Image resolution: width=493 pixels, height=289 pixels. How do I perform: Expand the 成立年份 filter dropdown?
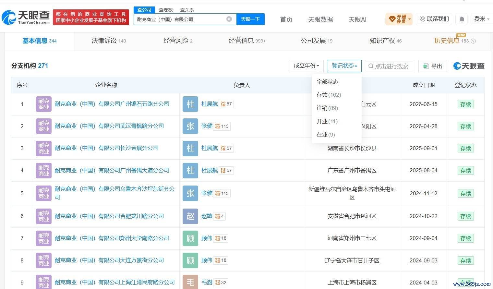pyautogui.click(x=306, y=66)
